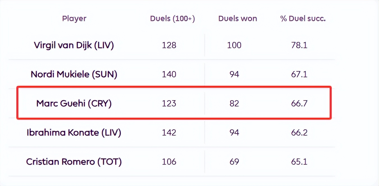Click the highlighted 66.7 success percentage
379x186 pixels.
pyautogui.click(x=299, y=103)
